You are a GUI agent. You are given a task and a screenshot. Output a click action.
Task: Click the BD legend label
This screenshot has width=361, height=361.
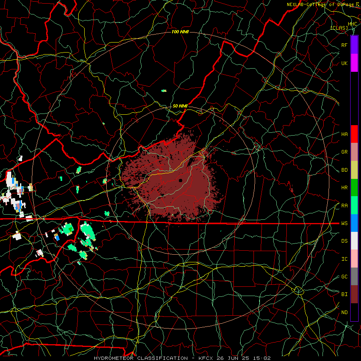[345, 170]
